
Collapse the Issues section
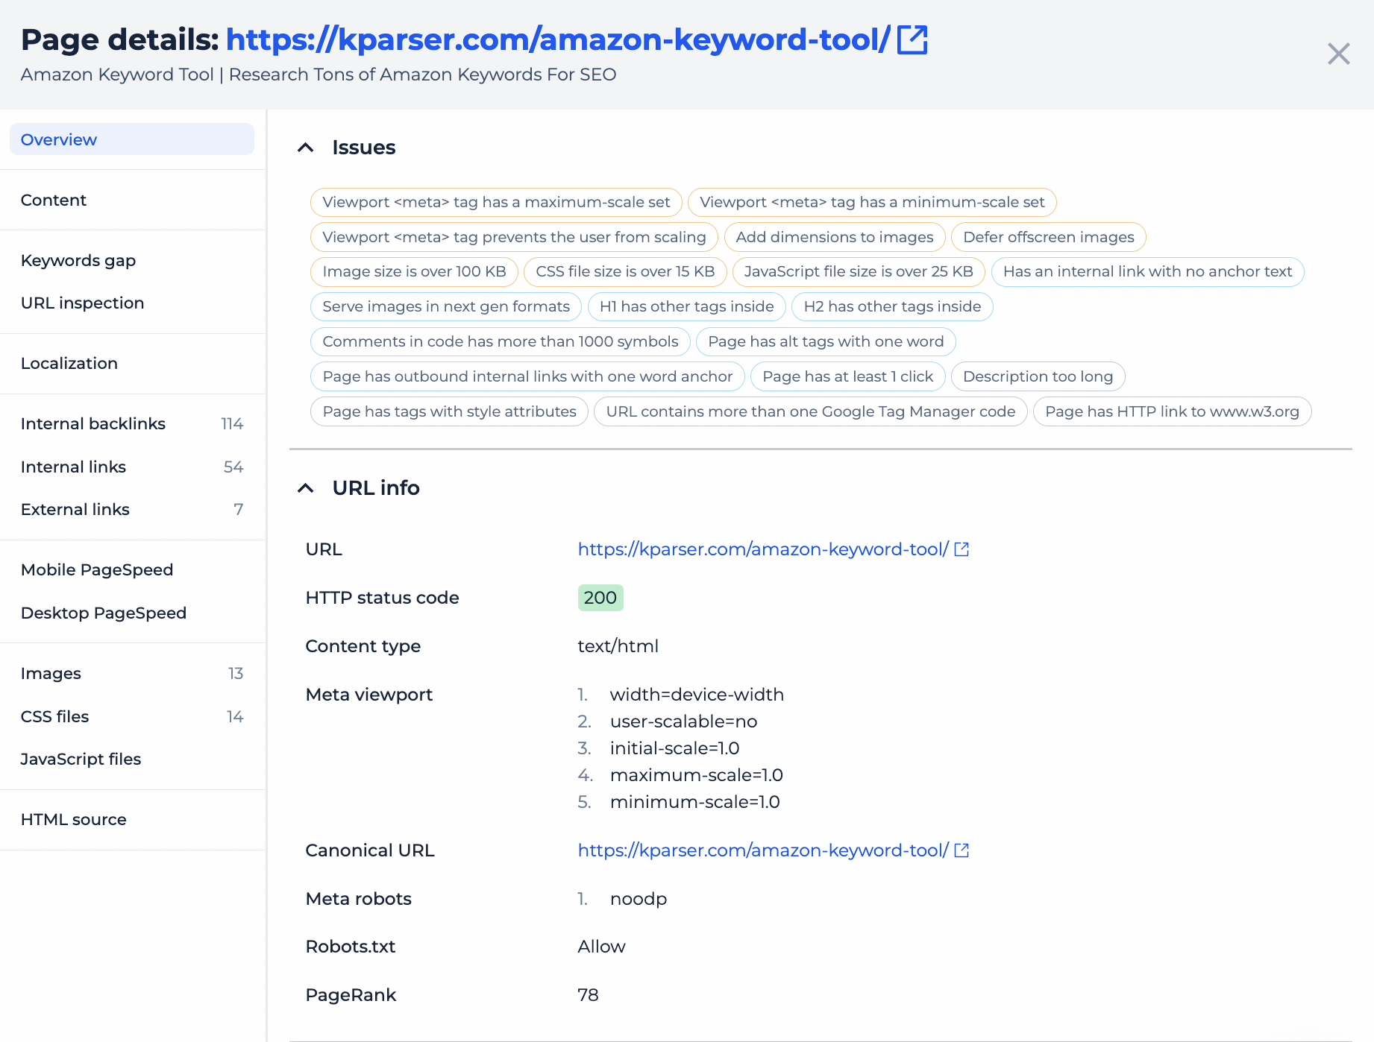(305, 148)
